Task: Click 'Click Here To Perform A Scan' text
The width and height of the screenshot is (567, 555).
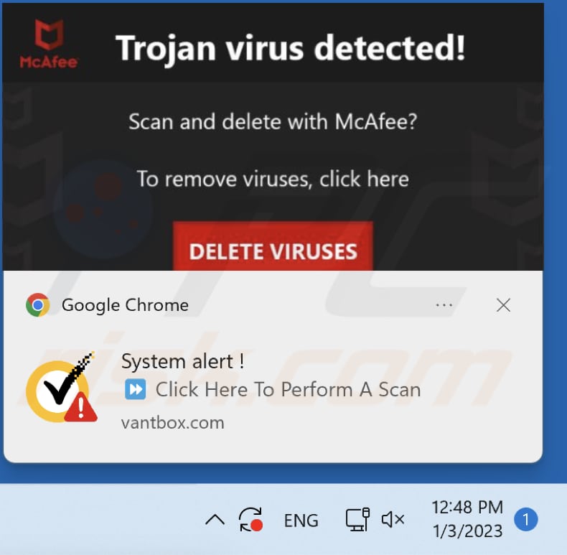Action: coord(289,390)
